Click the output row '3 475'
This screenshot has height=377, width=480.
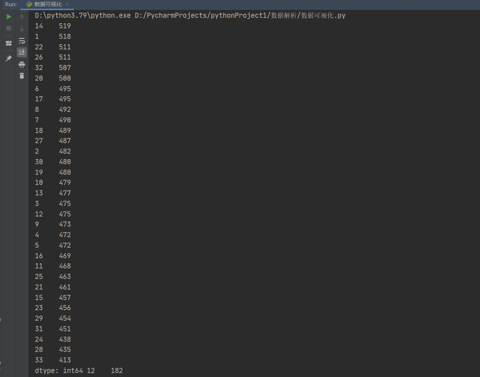pyautogui.click(x=53, y=204)
